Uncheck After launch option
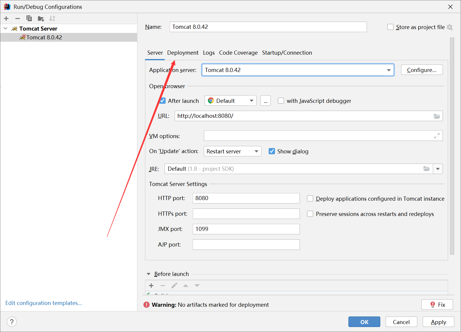This screenshot has height=332, width=461. coord(162,101)
